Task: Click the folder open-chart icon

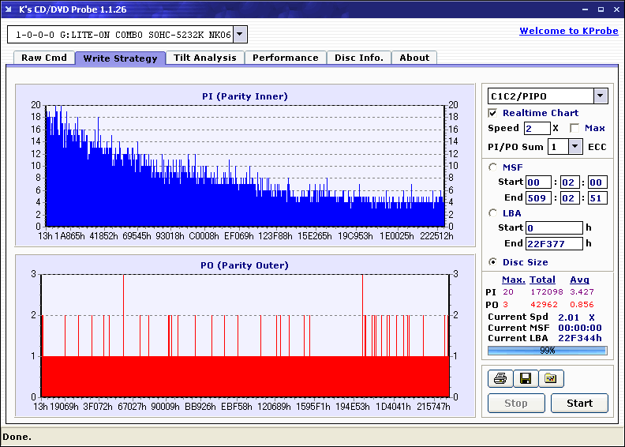Action: pyautogui.click(x=551, y=379)
